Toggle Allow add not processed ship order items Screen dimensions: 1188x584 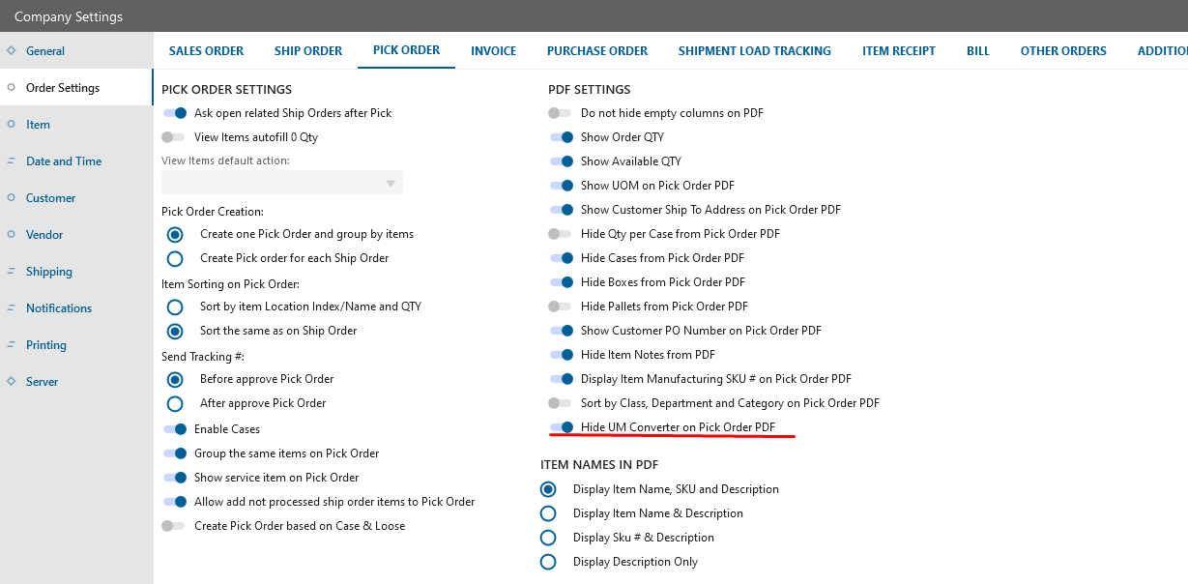click(175, 502)
